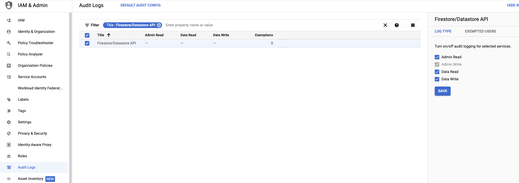The width and height of the screenshot is (519, 183).
Task: Click the Labels tag icon
Action: click(x=9, y=100)
